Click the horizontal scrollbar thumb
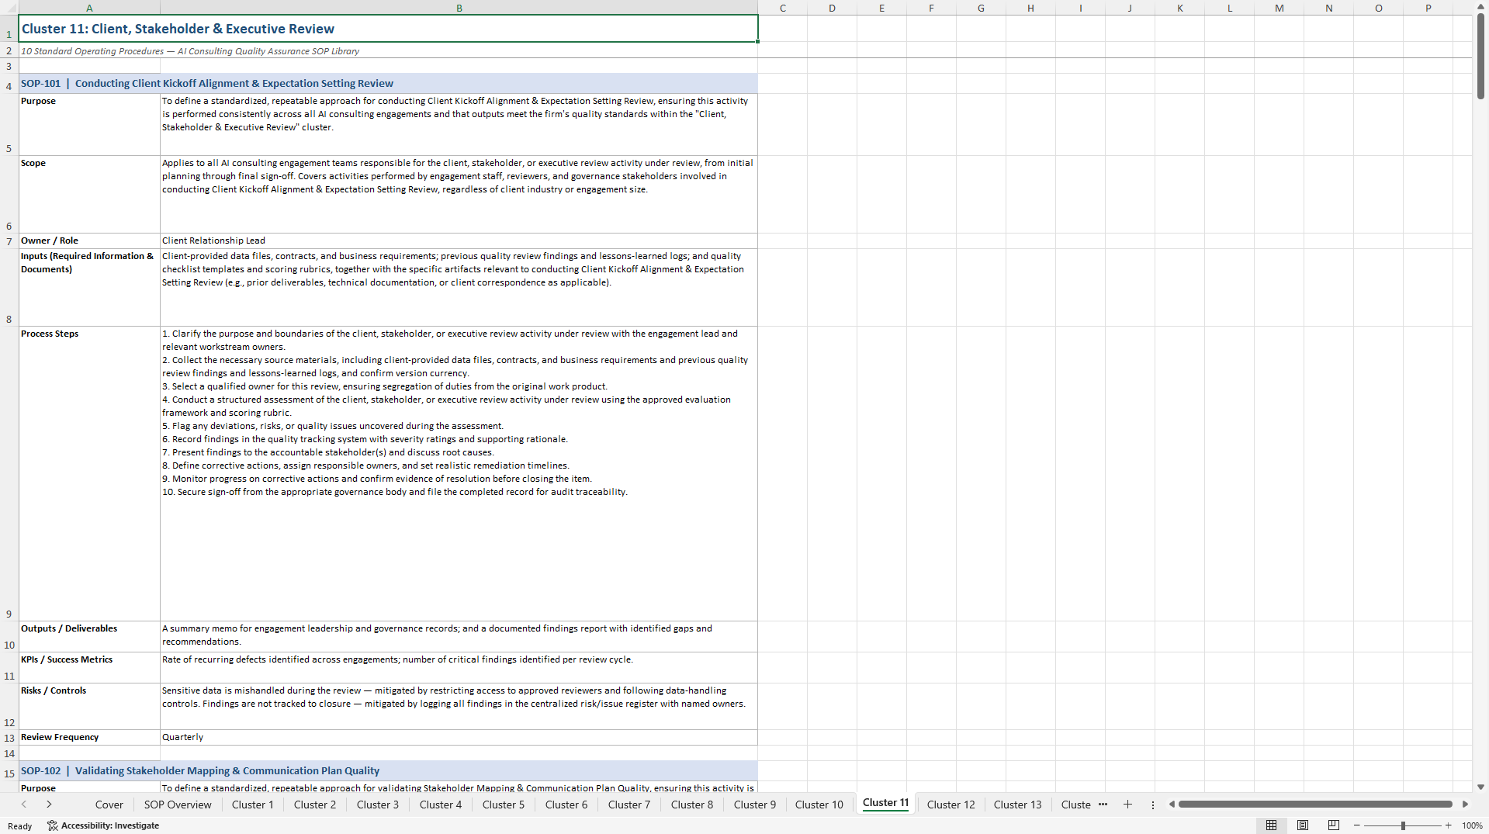 1315,805
